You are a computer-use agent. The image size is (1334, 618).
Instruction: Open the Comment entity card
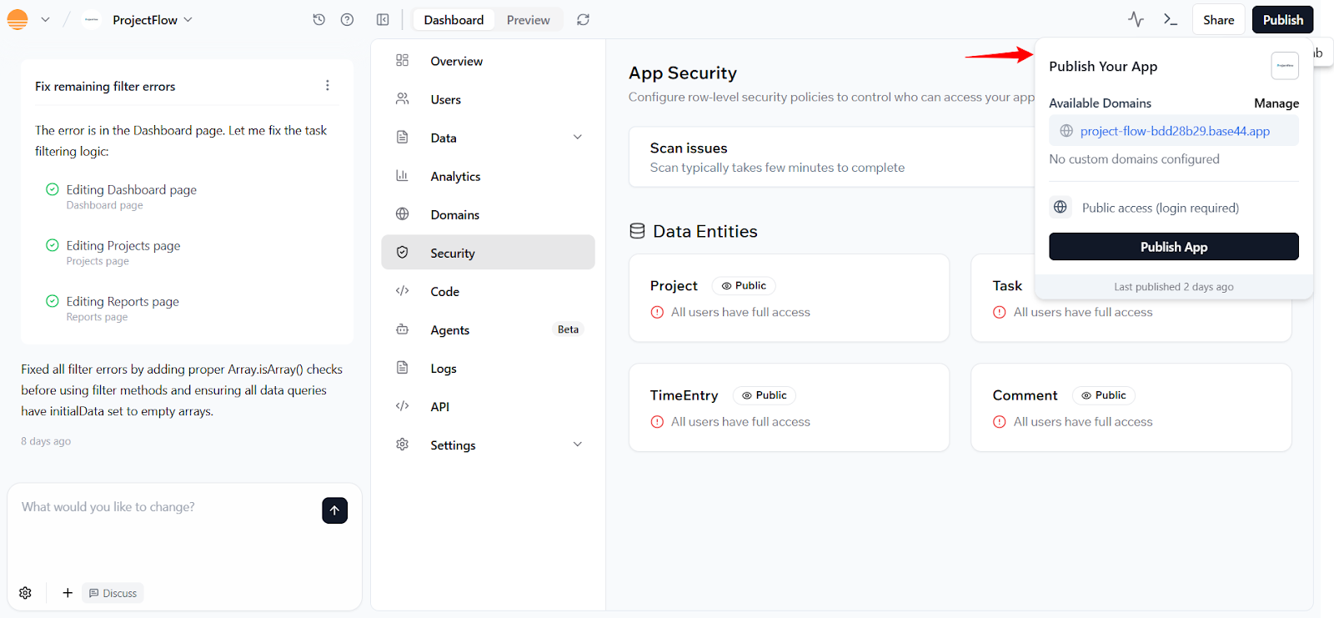(1131, 407)
